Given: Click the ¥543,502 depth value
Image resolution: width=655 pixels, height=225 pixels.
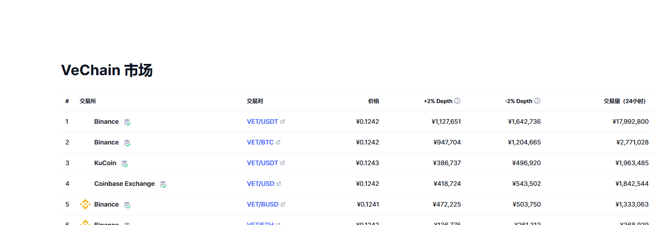Looking at the screenshot, I should pos(527,184).
